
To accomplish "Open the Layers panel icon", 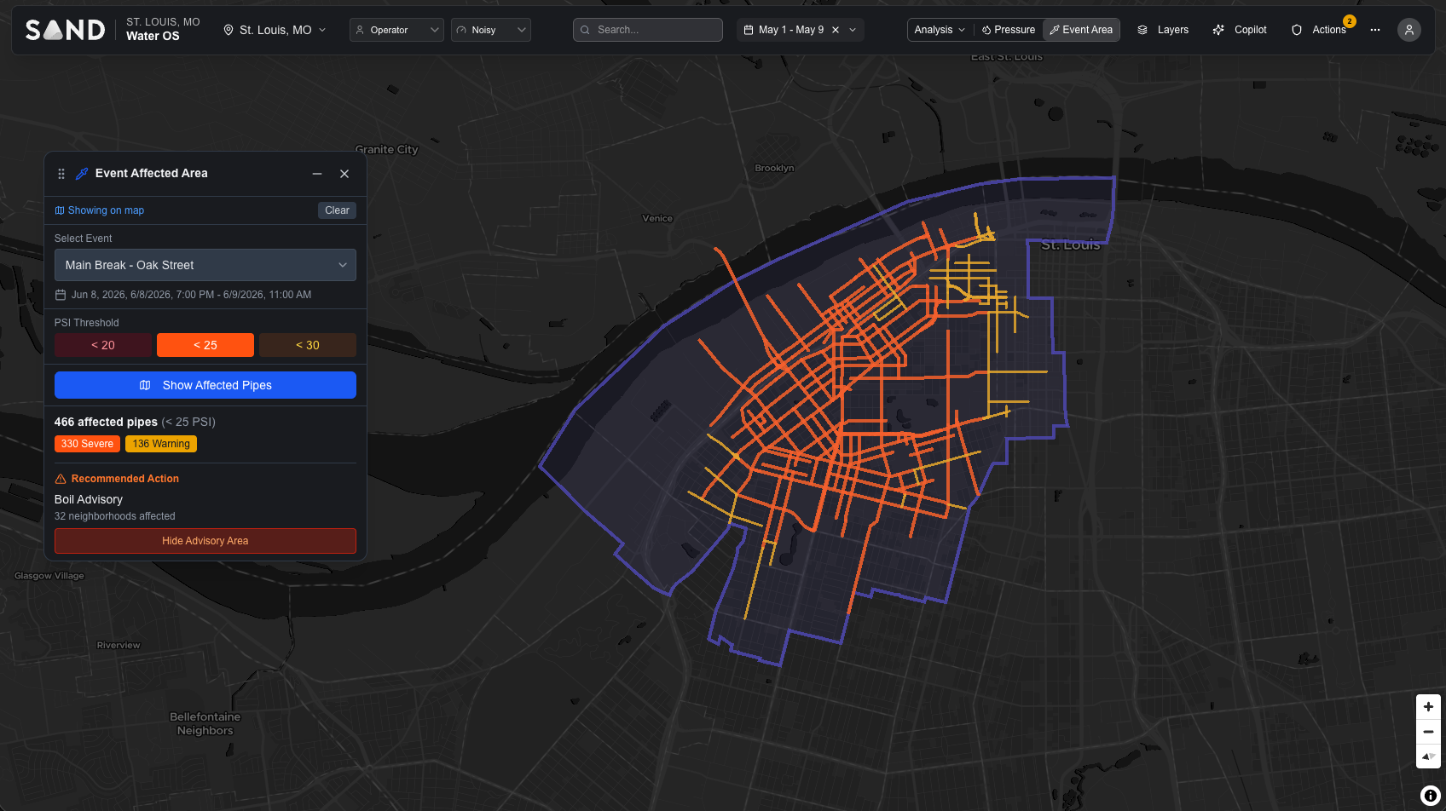I will (1142, 30).
